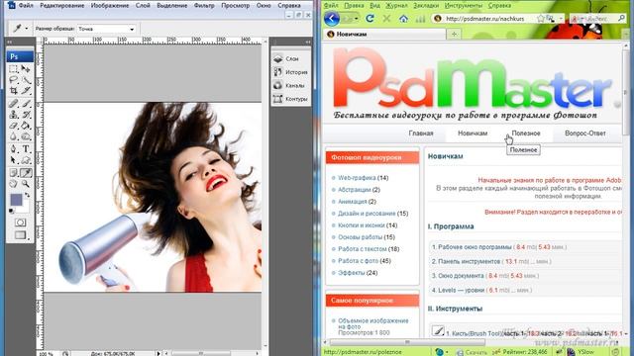Bookmark the page with the star icon

pyautogui.click(x=541, y=19)
